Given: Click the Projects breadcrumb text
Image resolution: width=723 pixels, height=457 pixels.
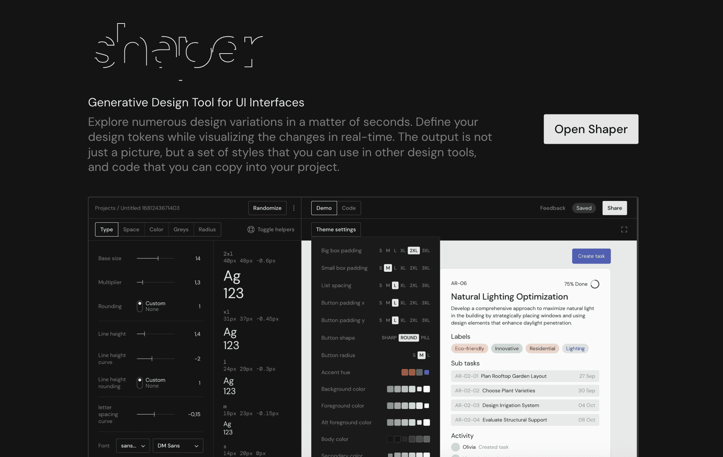Looking at the screenshot, I should [x=105, y=208].
